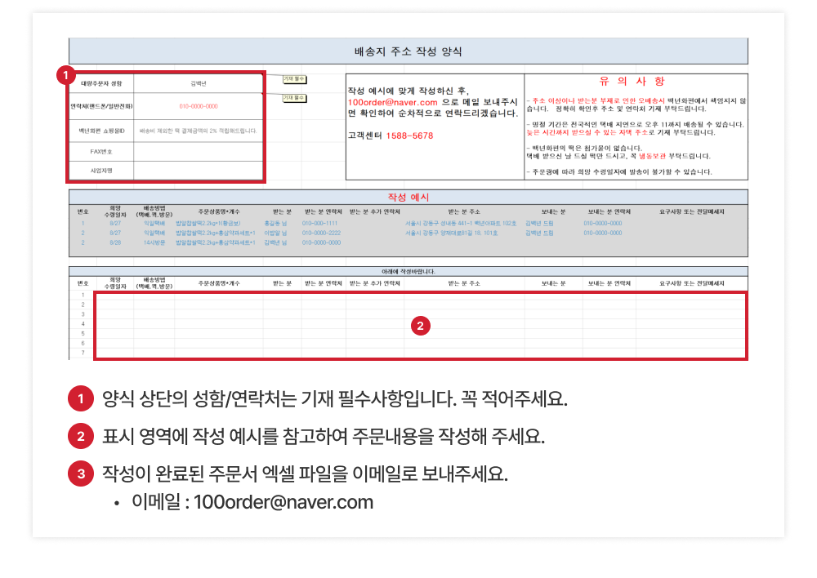817x578 pixels.
Task: Click the empty value cell beside '사업자명'
Action: pos(199,171)
